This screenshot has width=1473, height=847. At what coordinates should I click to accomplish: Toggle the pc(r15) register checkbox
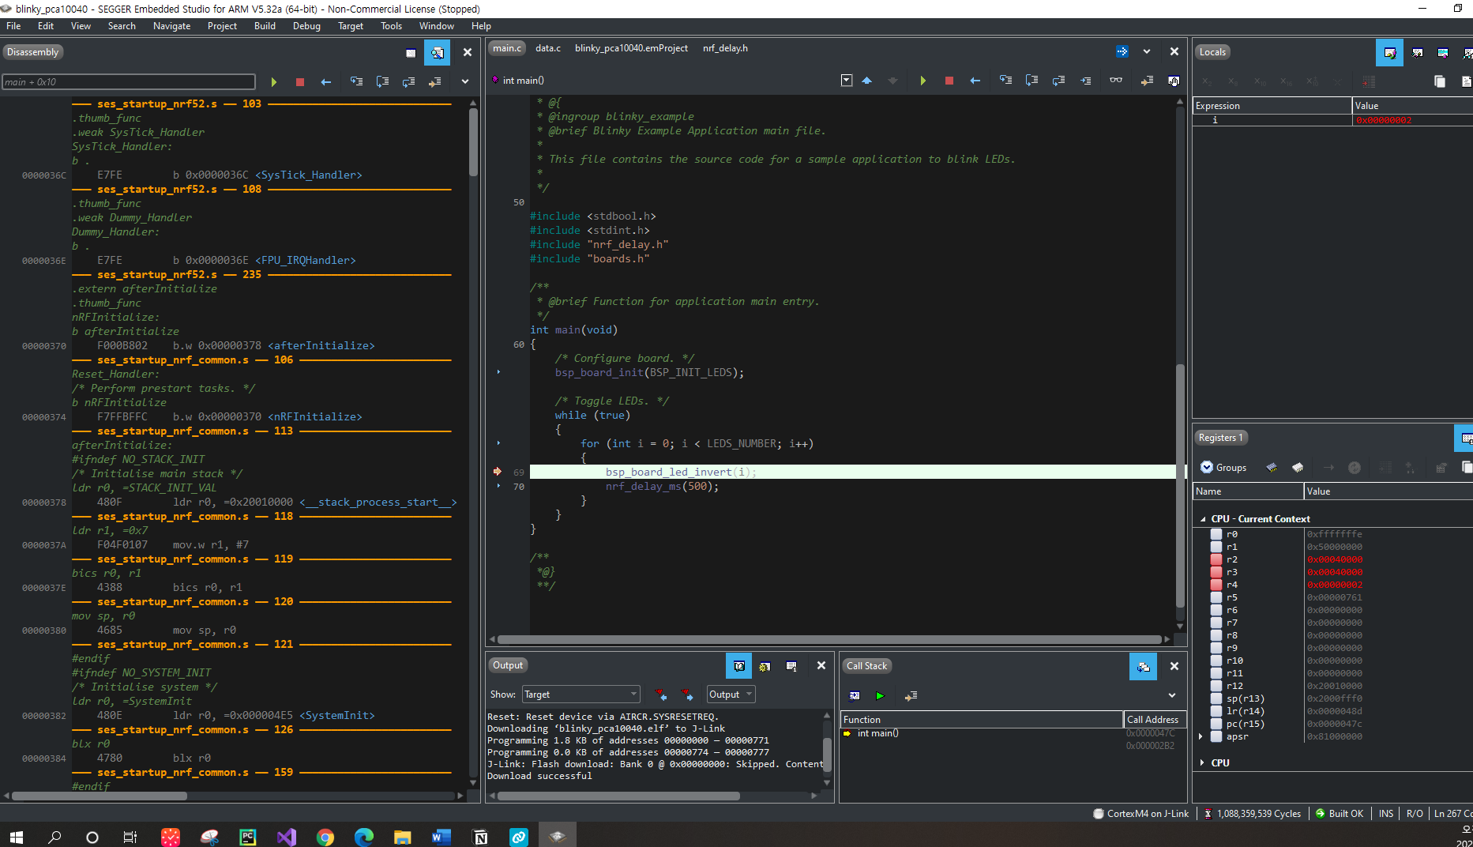(1216, 724)
